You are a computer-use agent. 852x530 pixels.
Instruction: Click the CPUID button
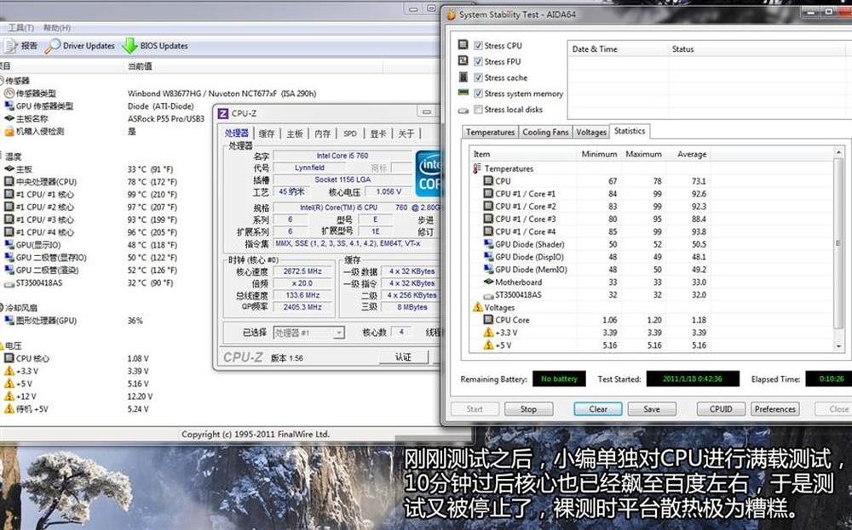pyautogui.click(x=721, y=409)
